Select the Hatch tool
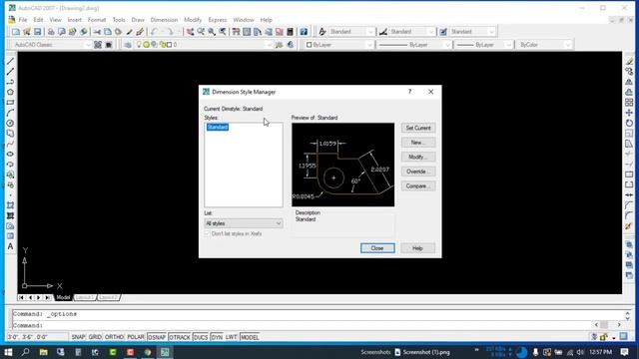The height and width of the screenshot is (359, 639). 10,205
